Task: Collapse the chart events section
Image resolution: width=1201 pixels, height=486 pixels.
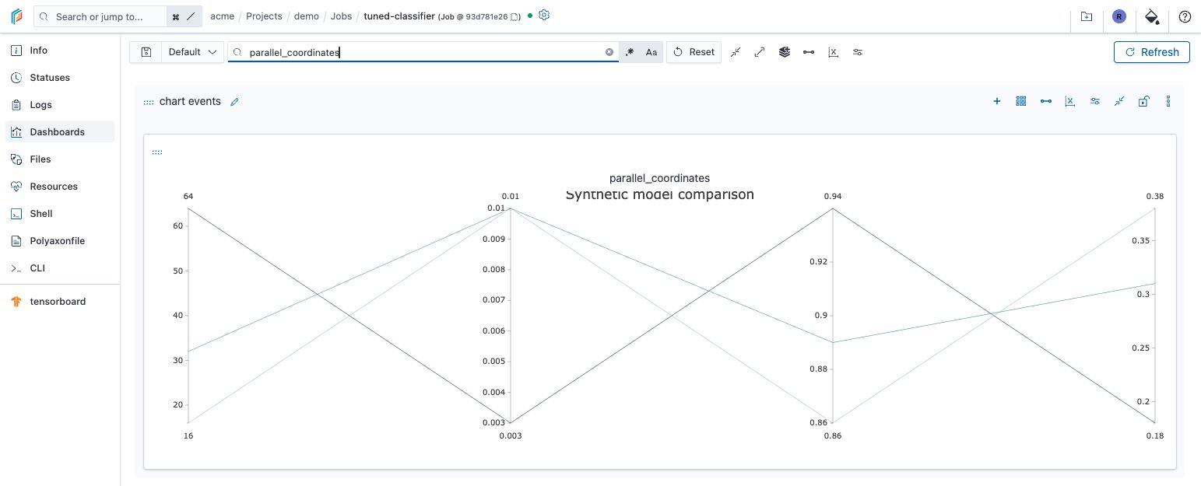Action: click(x=1119, y=101)
